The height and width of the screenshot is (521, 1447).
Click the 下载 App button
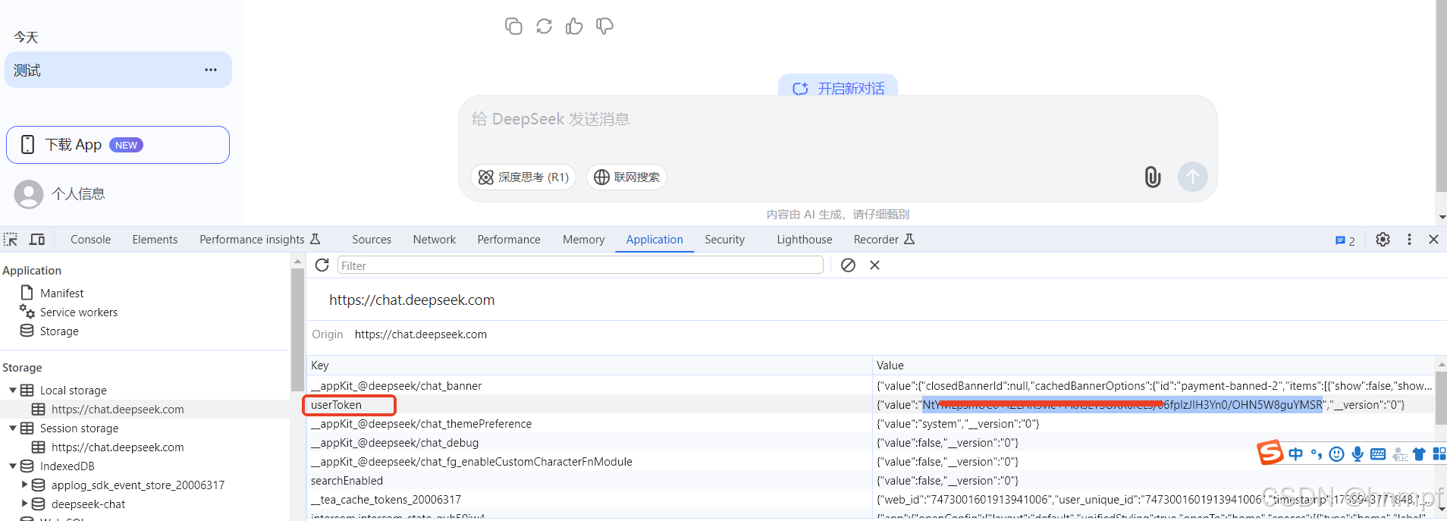[118, 145]
